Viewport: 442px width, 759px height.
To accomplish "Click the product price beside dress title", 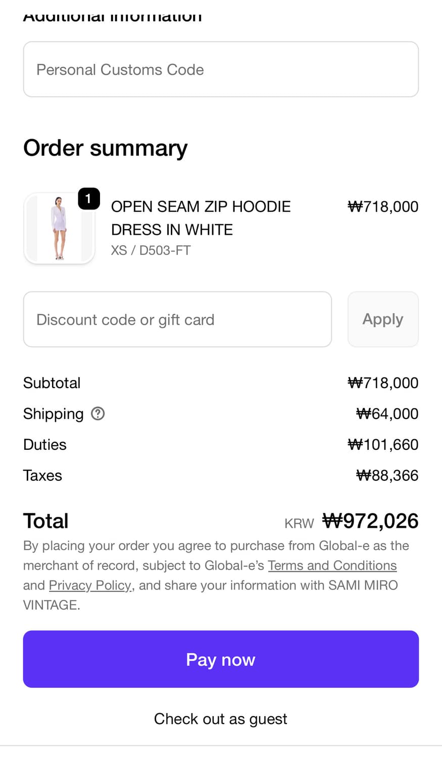I will click(x=383, y=206).
